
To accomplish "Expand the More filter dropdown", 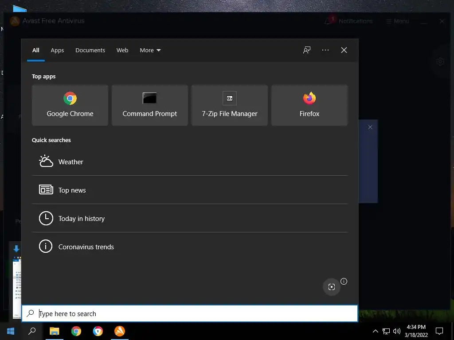I will [x=150, y=50].
